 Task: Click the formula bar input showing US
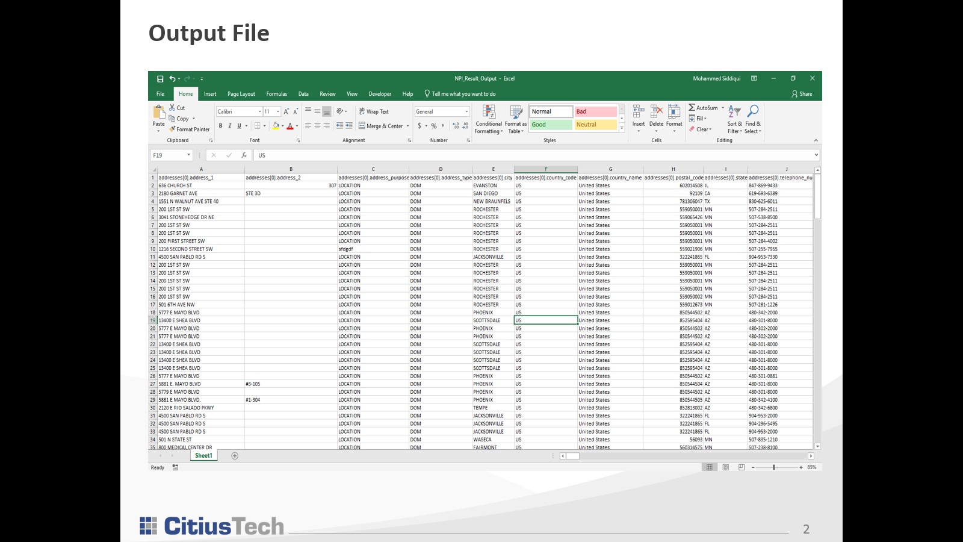coord(530,155)
